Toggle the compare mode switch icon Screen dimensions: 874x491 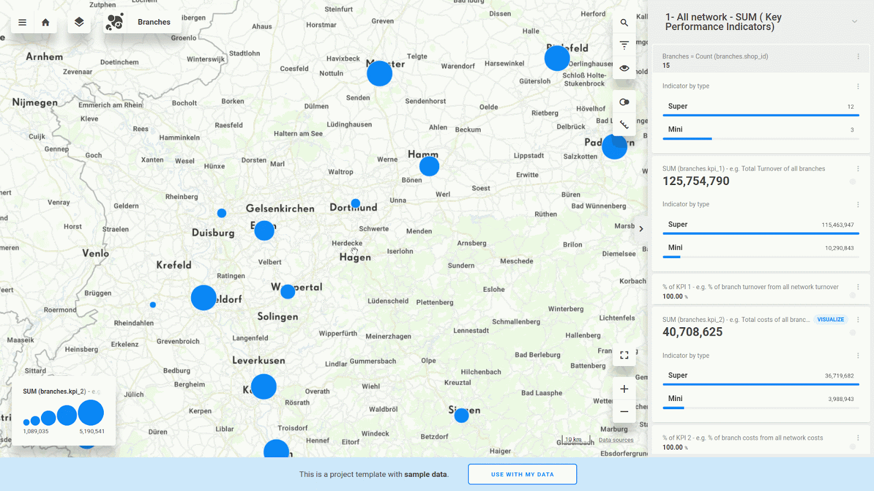[624, 102]
